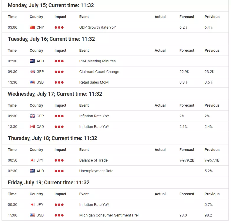Screen dimensions: 231x223
Task: Click Thursday's Actual column header
Action: (160, 150)
